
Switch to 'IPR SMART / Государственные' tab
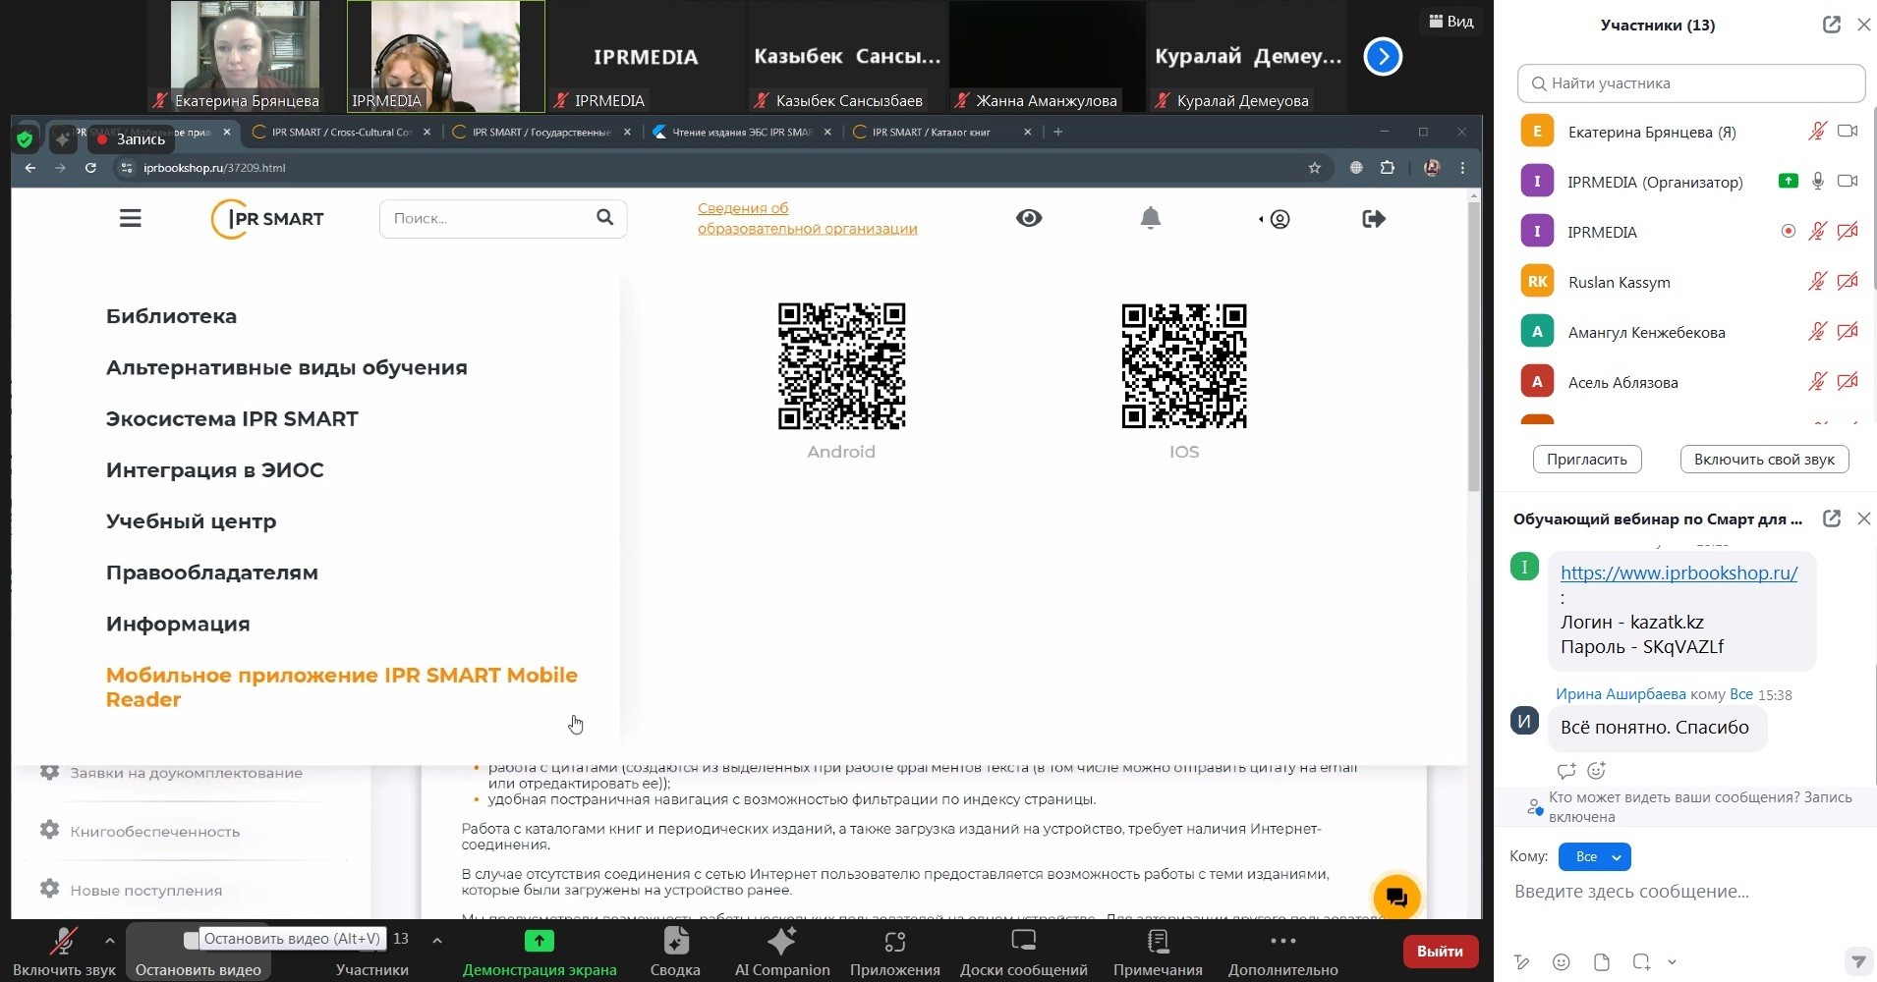click(540, 132)
